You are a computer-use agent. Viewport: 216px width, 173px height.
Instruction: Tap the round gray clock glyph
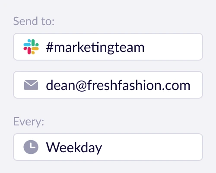[31, 147]
